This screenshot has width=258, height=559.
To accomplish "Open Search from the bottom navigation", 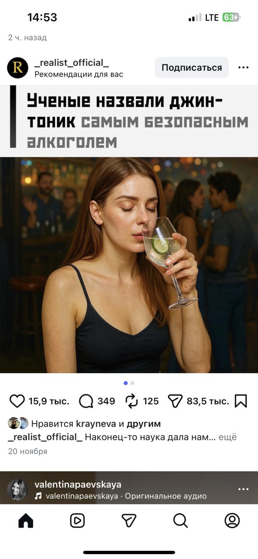I will tap(181, 521).
